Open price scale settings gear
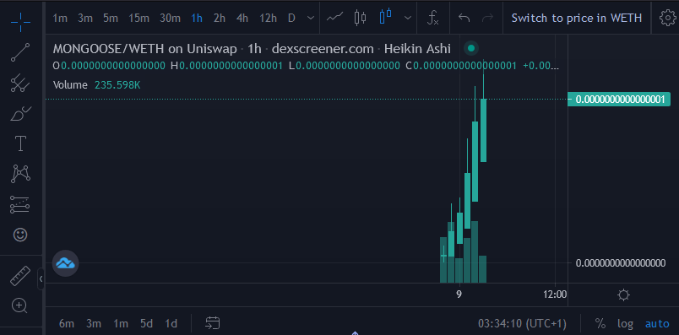Viewport: 679px width, 335px height. coord(623,295)
